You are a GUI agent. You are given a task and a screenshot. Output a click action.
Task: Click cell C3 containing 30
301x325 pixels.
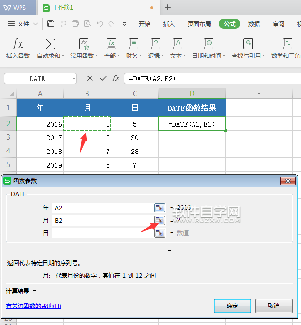(135, 137)
